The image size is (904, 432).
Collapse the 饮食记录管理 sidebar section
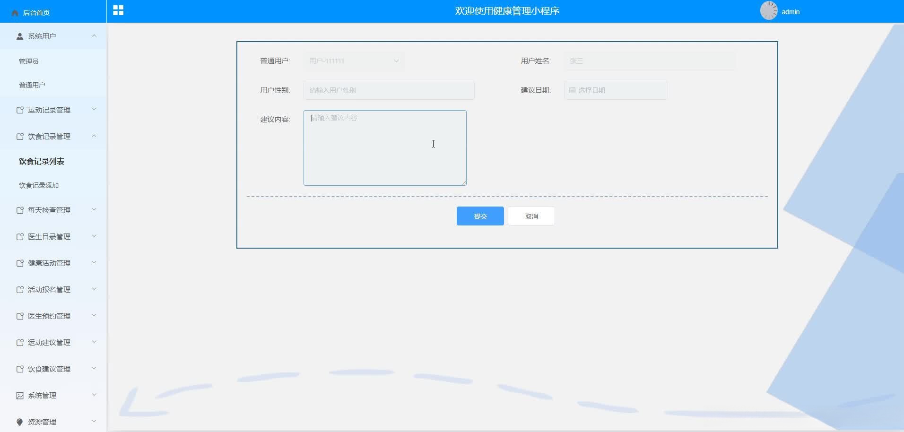(94, 136)
